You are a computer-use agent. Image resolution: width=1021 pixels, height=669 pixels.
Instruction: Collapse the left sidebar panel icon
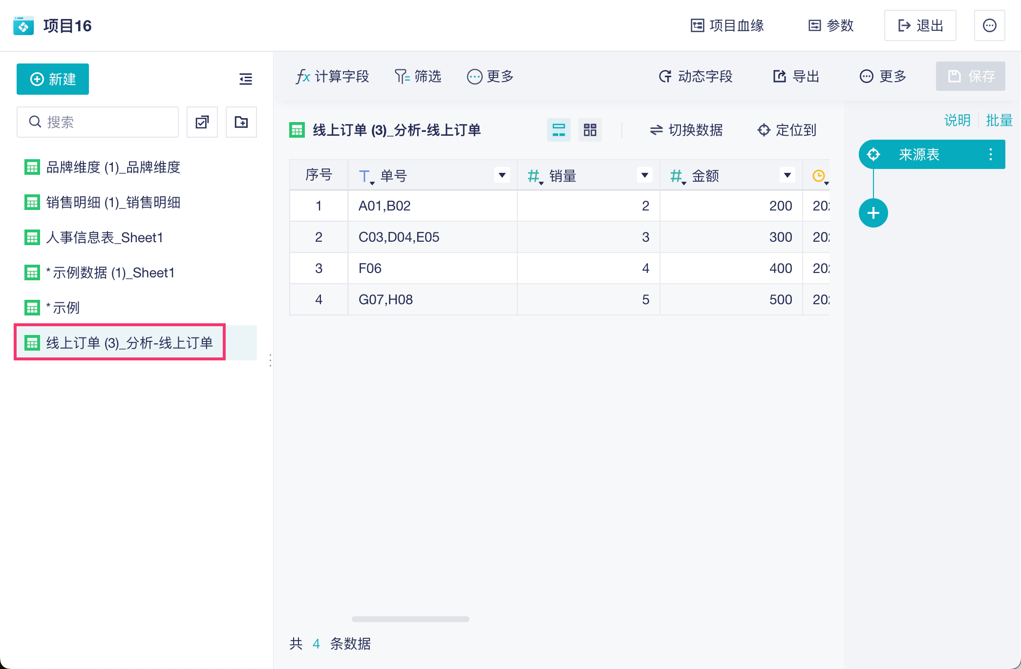[x=246, y=79]
